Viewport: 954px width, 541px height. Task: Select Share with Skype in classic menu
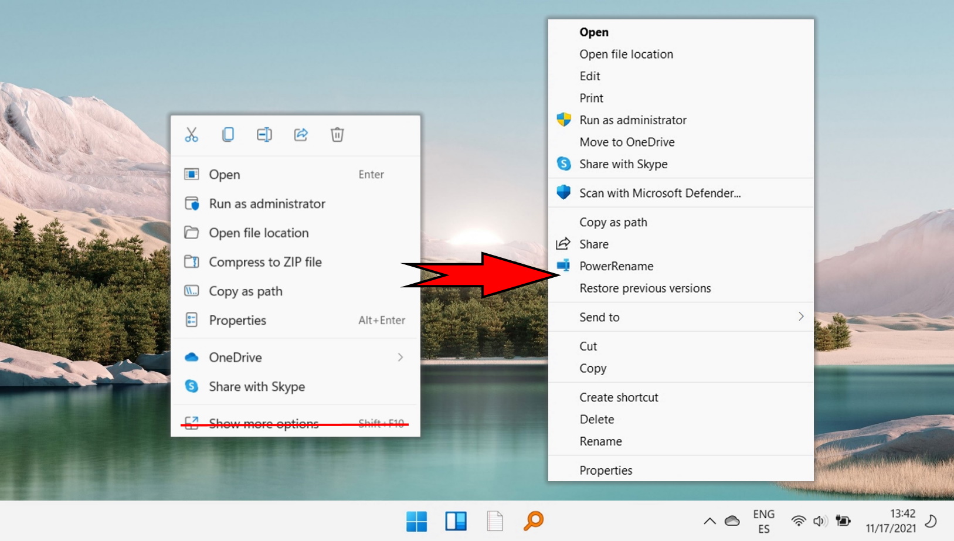681,164
